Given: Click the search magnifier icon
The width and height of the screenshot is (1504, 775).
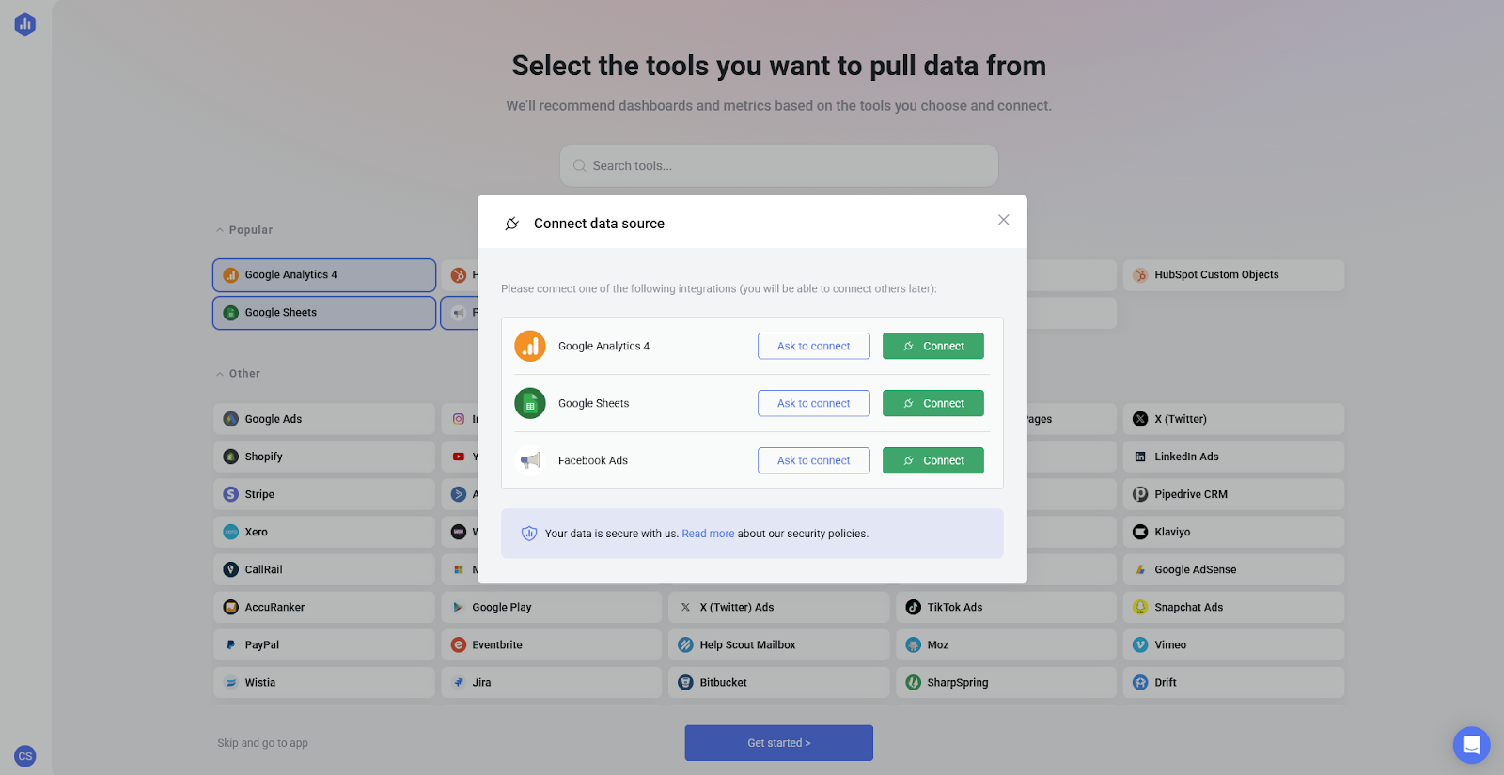Looking at the screenshot, I should pos(580,165).
